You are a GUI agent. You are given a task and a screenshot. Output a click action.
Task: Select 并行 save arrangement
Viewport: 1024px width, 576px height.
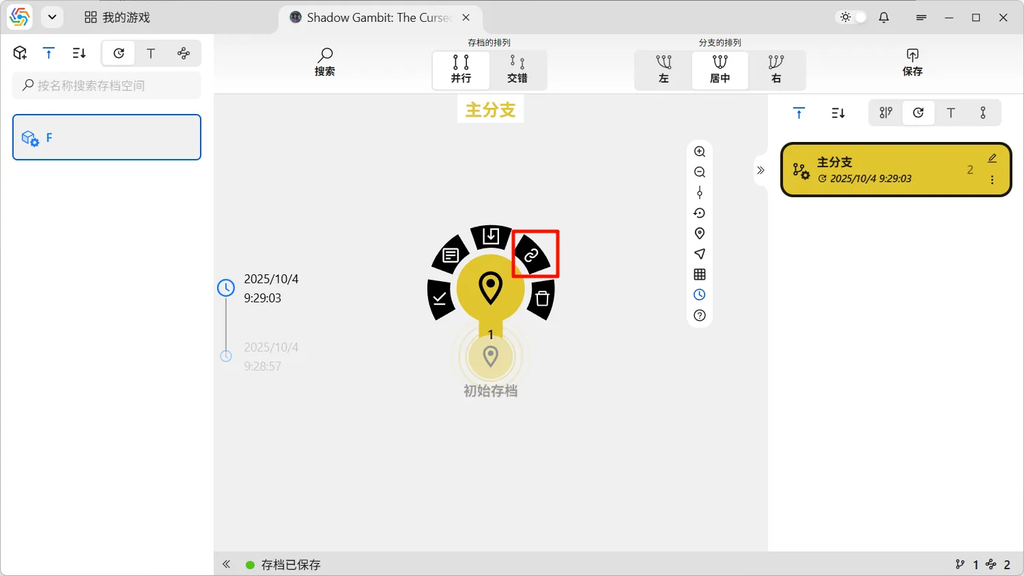(461, 70)
